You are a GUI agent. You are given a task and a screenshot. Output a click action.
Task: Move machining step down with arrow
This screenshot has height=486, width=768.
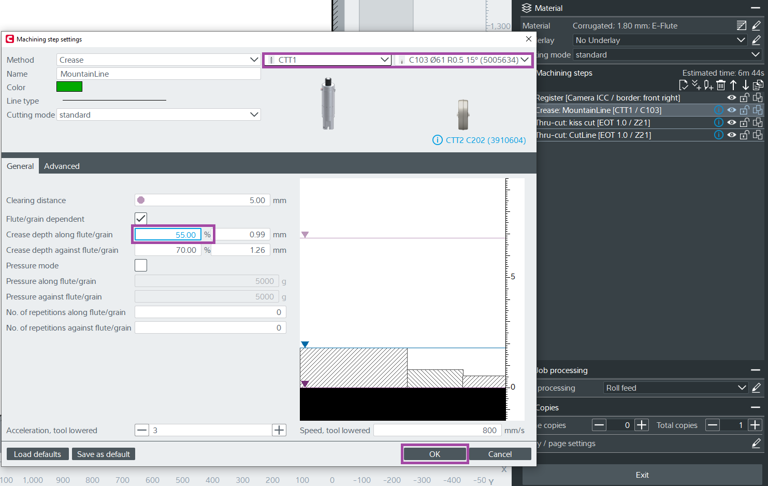click(746, 85)
